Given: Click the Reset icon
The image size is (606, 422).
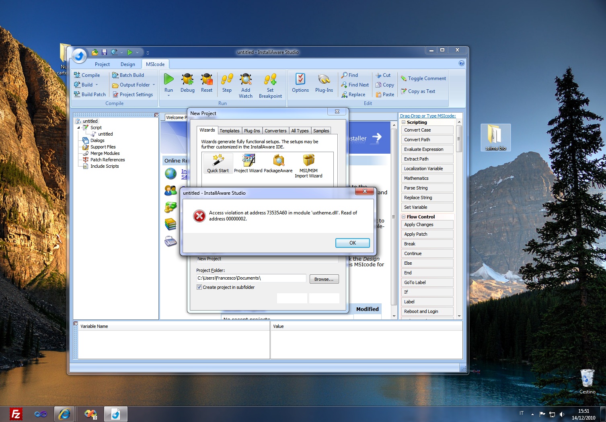Looking at the screenshot, I should click(207, 79).
